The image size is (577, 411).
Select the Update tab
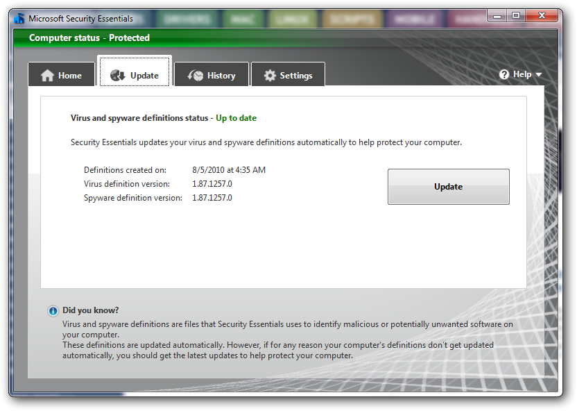135,74
